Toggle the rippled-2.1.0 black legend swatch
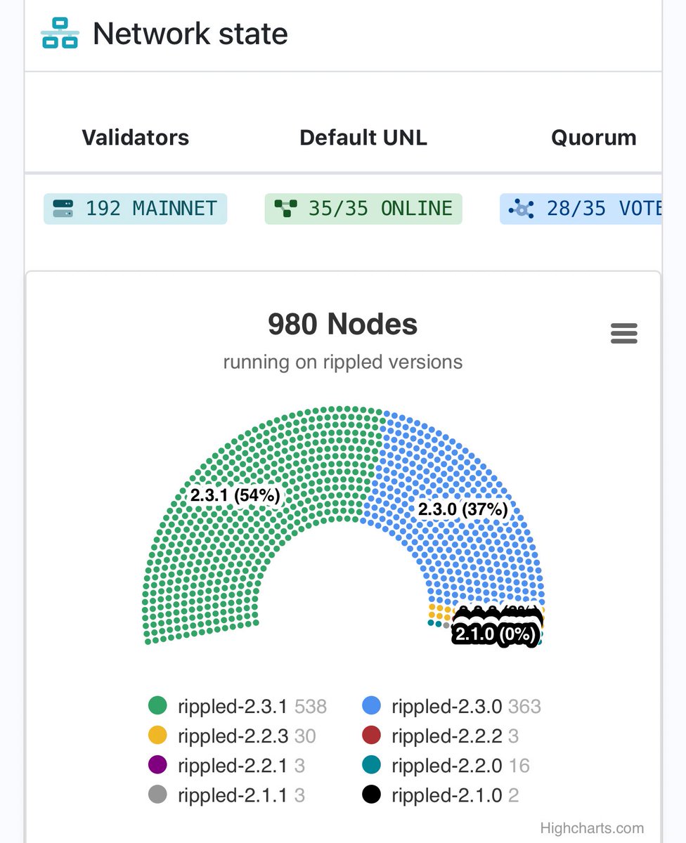The height and width of the screenshot is (843, 686). pos(371,795)
